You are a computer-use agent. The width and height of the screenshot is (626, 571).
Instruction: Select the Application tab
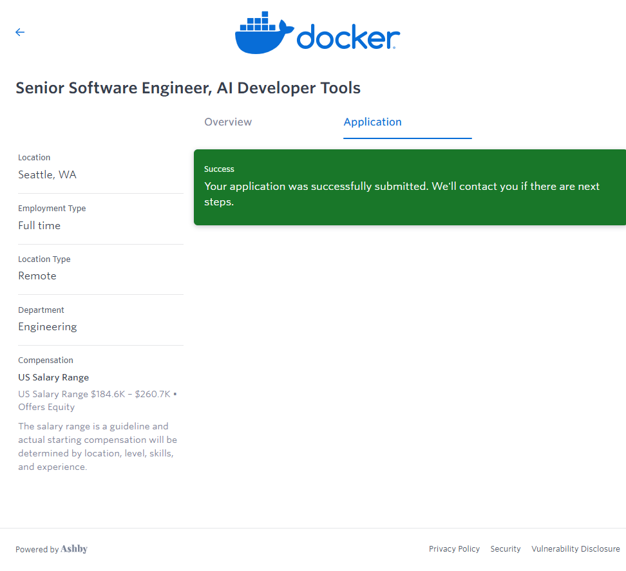pyautogui.click(x=372, y=122)
